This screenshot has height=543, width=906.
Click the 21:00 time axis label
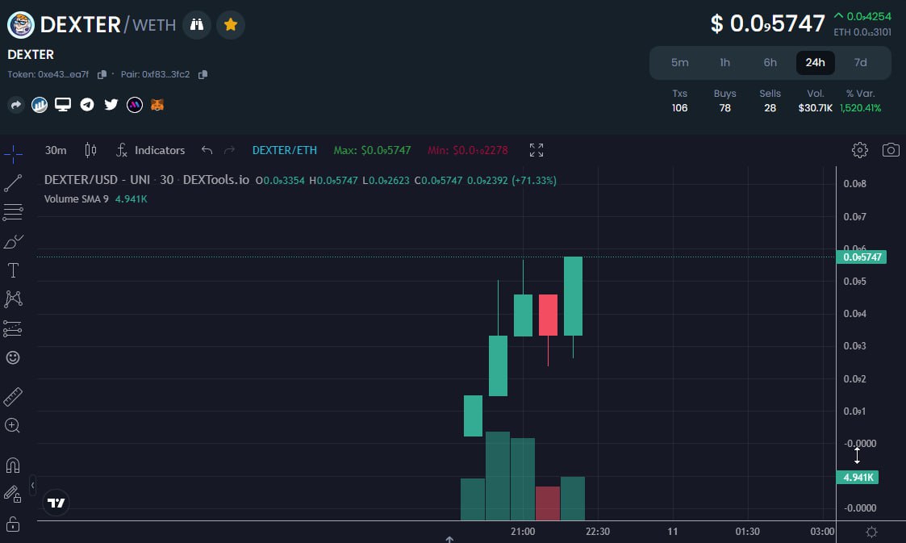click(523, 532)
